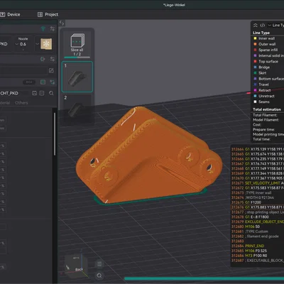Viewport: 284px width, 284px height.
Task: Open the canvas menu hamburger icon
Action: tap(99, 264)
